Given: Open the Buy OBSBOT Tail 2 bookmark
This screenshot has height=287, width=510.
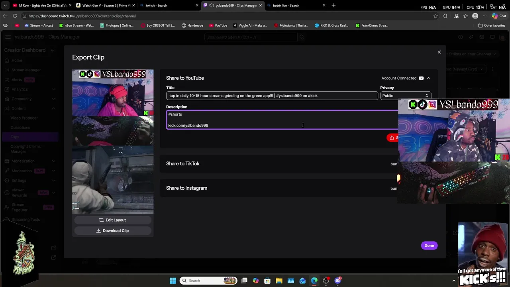Looking at the screenshot, I should (158, 26).
